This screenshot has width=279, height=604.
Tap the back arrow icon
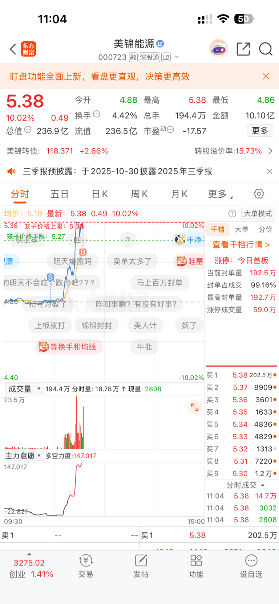pos(13,49)
